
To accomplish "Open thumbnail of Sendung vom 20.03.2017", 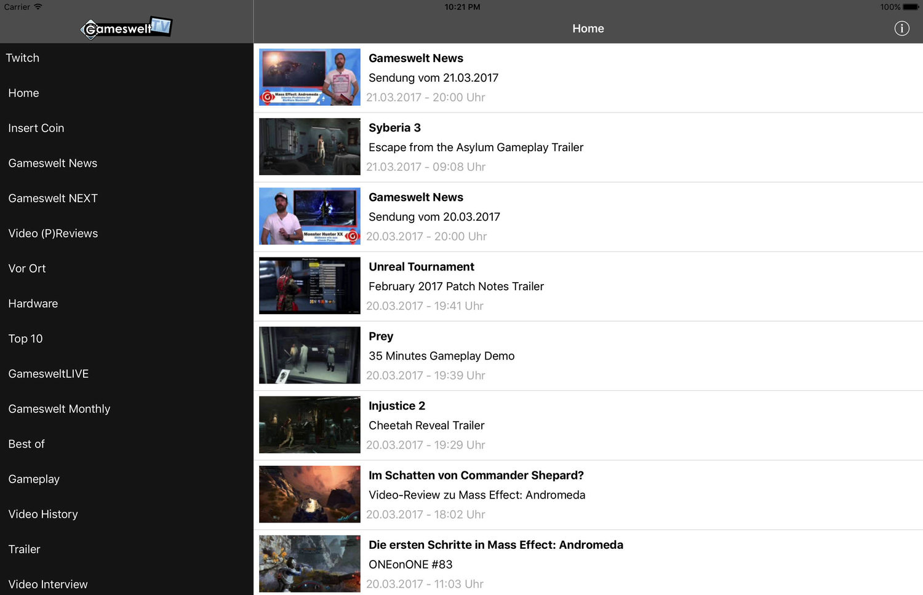I will pyautogui.click(x=310, y=216).
